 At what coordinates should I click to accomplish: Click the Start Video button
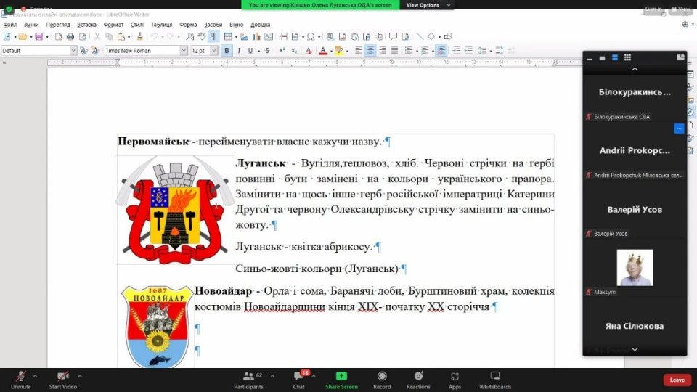(x=62, y=380)
